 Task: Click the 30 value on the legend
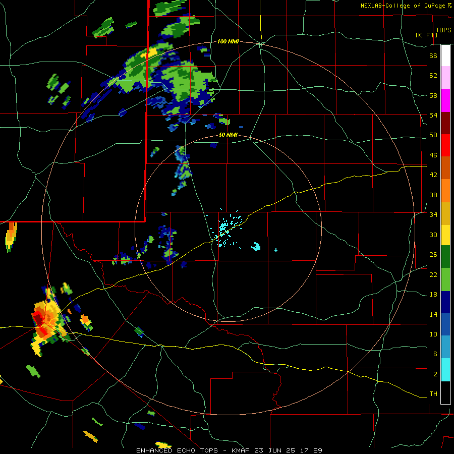(433, 235)
